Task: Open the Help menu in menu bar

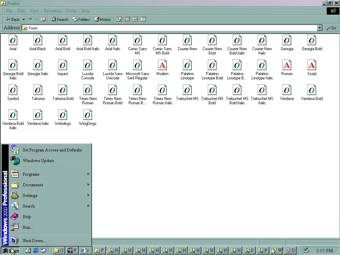Action: [x=86, y=11]
